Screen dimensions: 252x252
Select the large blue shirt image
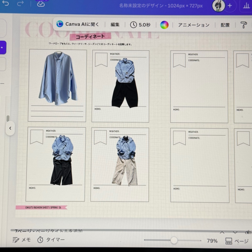coord(57,79)
